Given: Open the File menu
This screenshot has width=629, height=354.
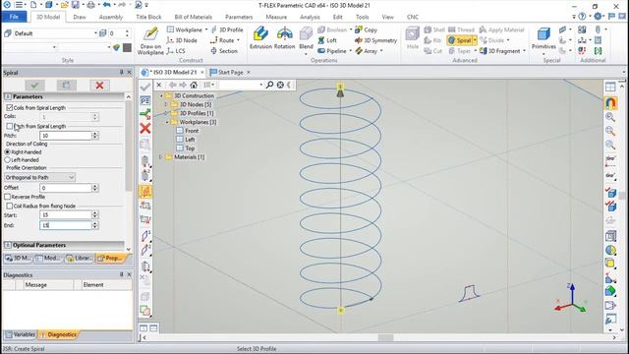Looking at the screenshot, I should (14, 17).
